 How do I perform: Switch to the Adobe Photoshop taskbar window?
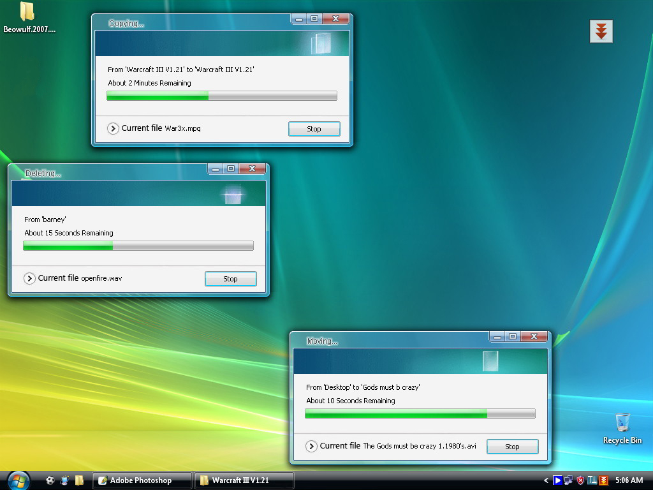(142, 480)
